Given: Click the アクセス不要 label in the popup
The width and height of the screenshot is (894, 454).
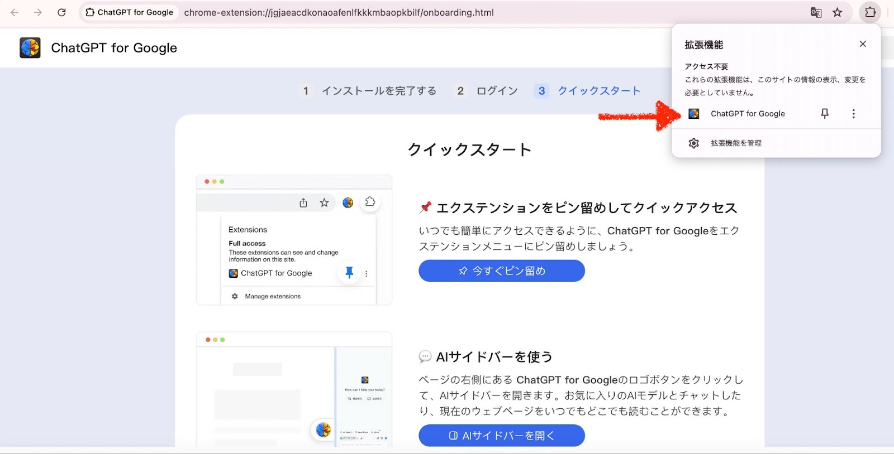Looking at the screenshot, I should click(x=706, y=66).
